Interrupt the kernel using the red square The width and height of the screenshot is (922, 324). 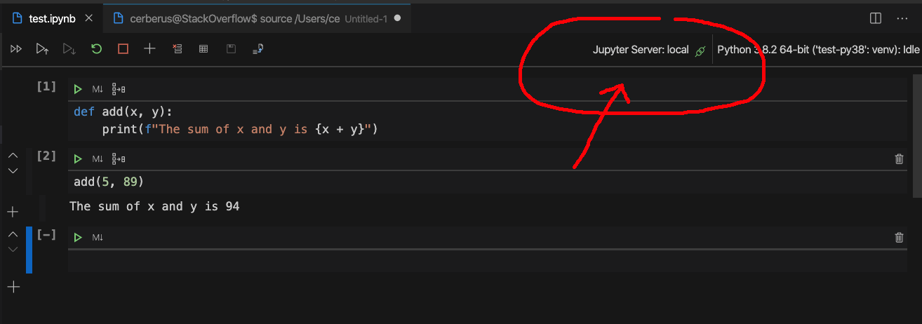tap(123, 49)
